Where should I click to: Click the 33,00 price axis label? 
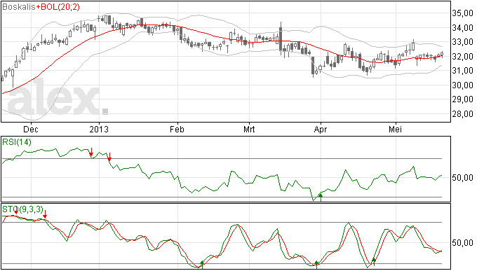click(x=462, y=42)
